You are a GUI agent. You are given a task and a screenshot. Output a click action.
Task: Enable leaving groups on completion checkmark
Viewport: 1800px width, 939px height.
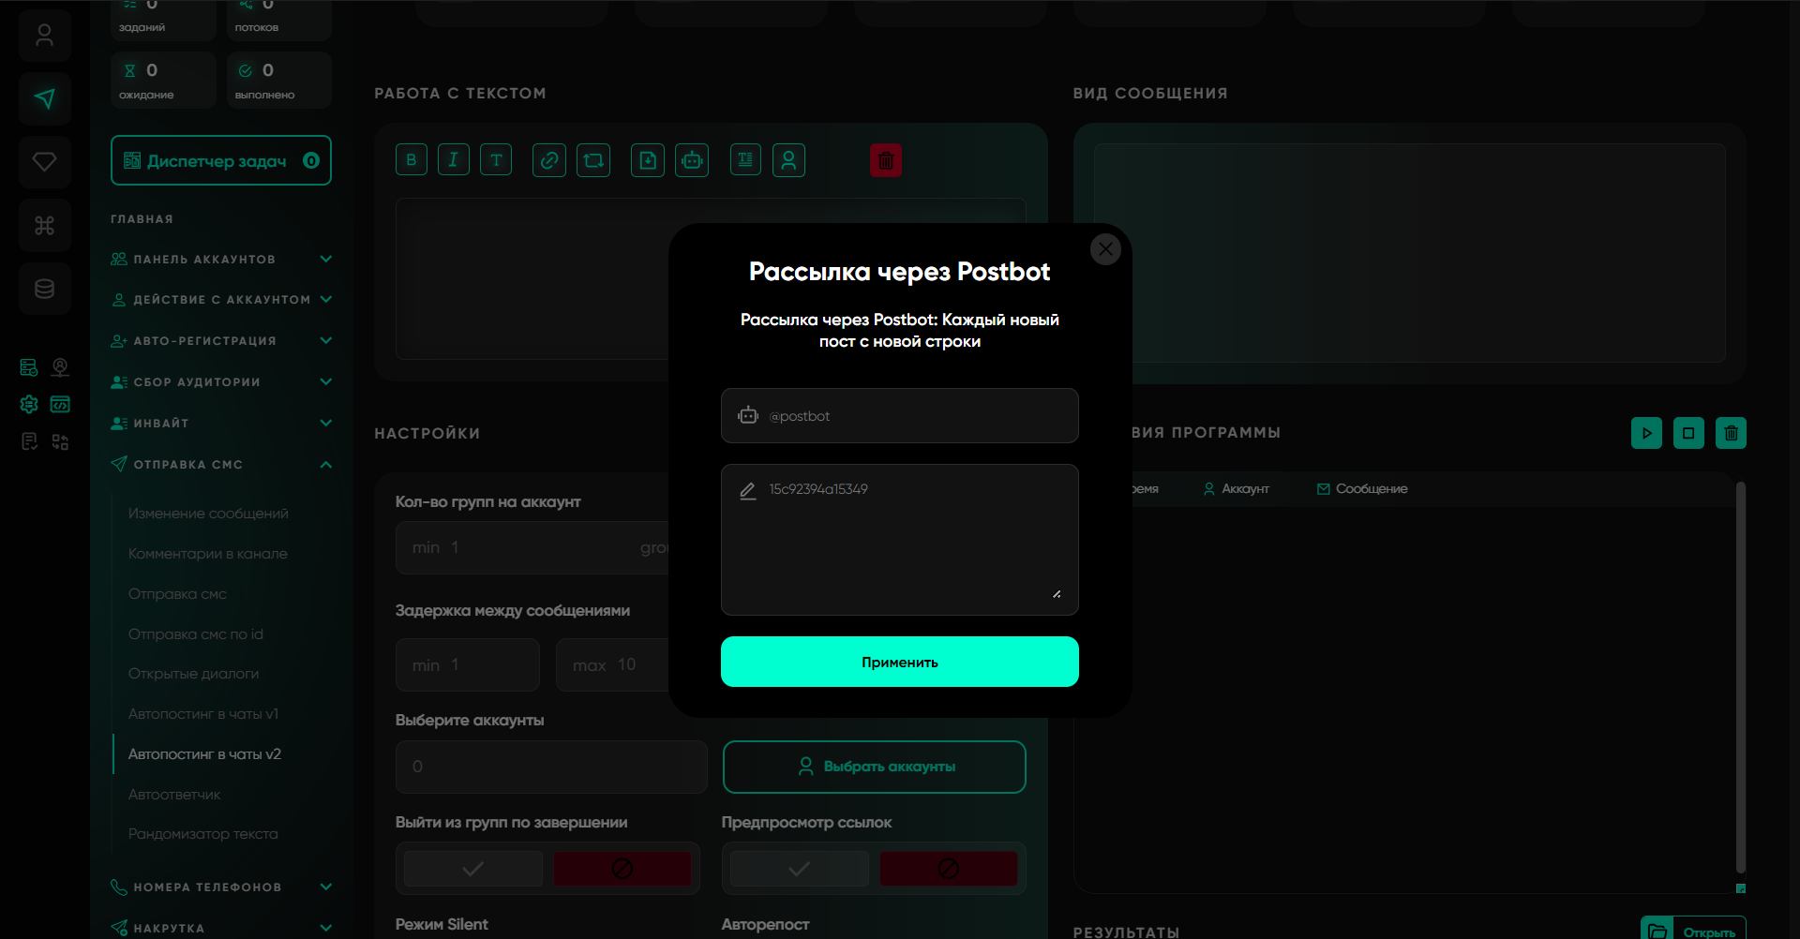click(473, 869)
